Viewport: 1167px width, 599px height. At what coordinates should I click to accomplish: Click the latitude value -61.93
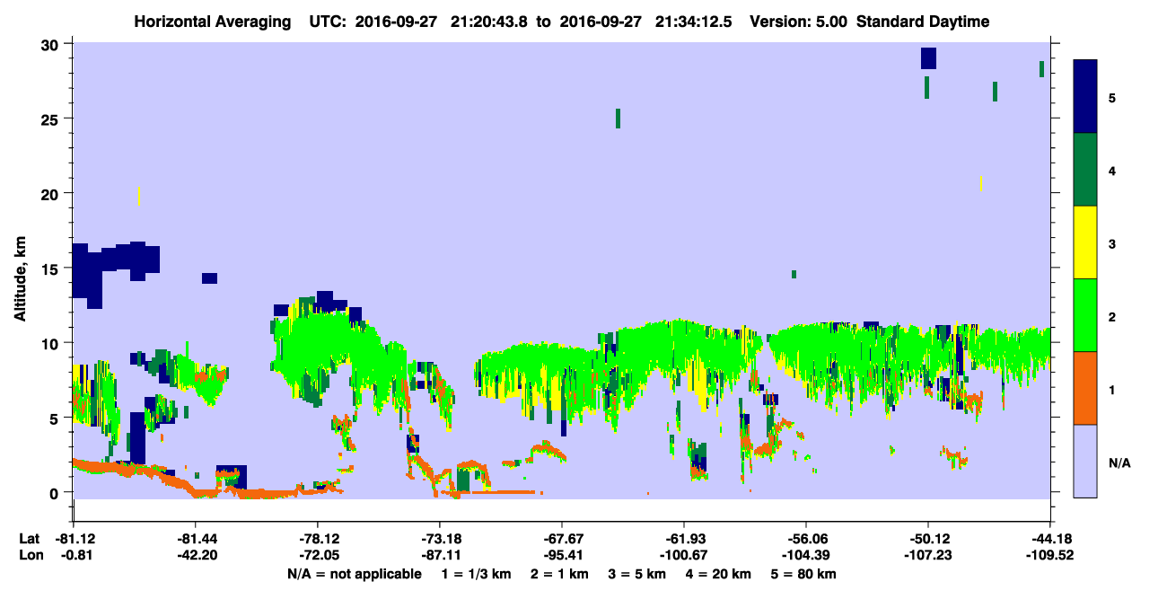[684, 538]
